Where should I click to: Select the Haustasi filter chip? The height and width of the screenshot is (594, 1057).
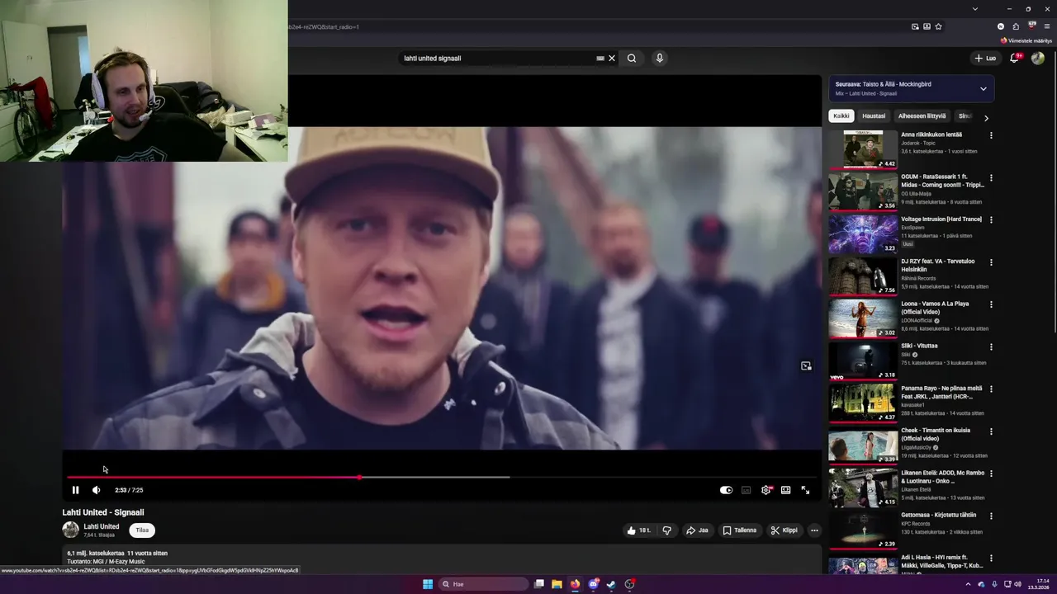tap(874, 116)
